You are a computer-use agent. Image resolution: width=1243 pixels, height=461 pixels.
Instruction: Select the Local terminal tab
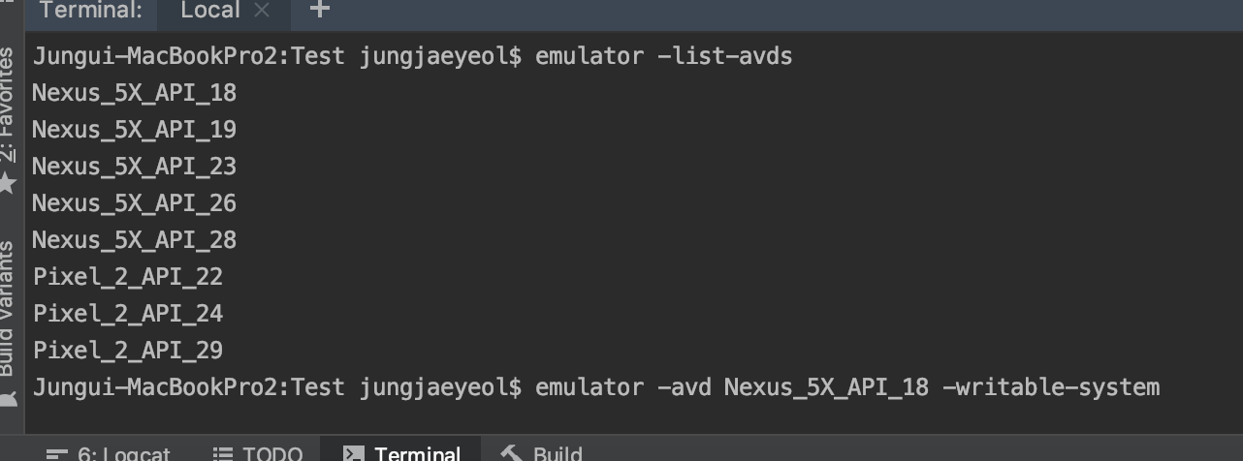210,11
